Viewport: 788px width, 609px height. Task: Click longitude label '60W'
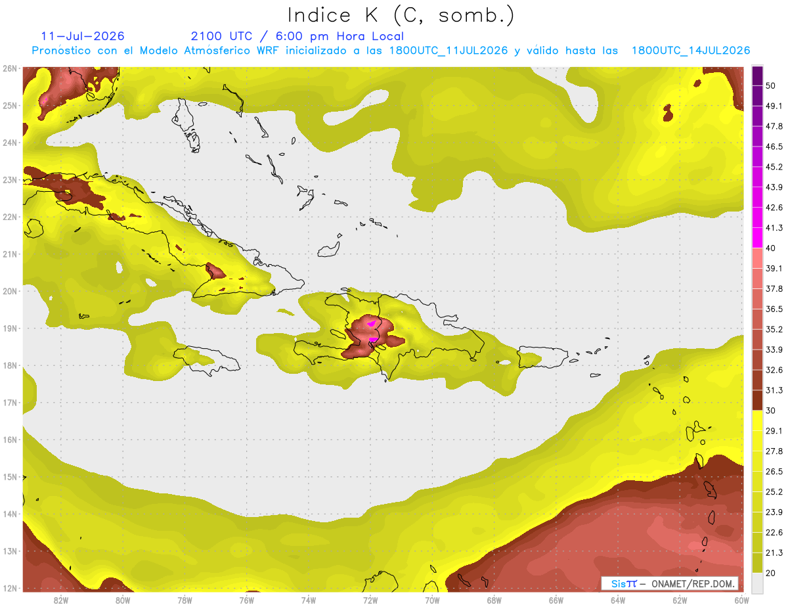pyautogui.click(x=741, y=600)
